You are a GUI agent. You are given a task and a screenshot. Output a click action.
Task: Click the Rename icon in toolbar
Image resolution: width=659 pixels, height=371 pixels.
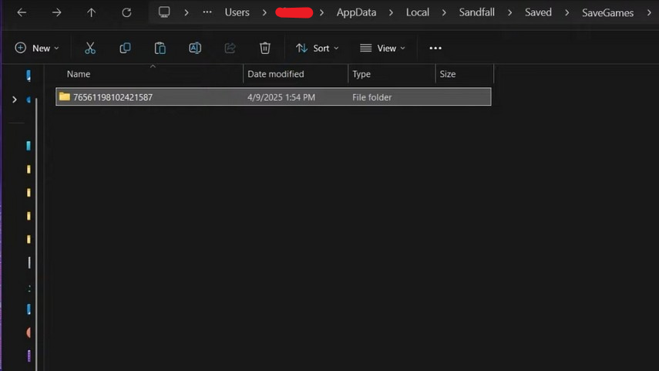coord(195,48)
